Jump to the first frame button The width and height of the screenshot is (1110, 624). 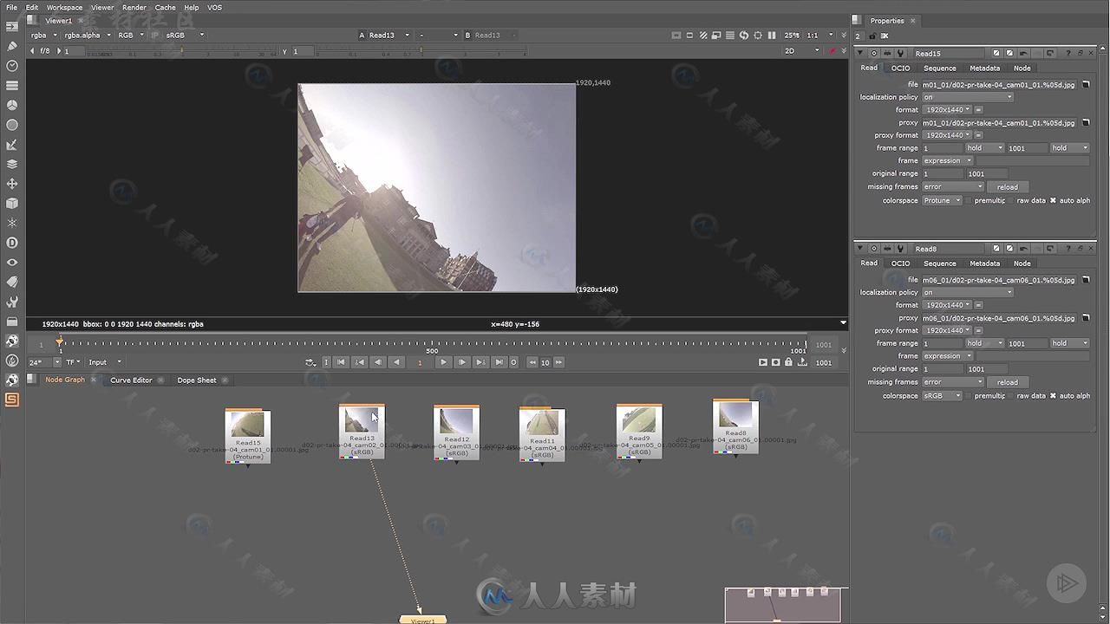click(341, 362)
